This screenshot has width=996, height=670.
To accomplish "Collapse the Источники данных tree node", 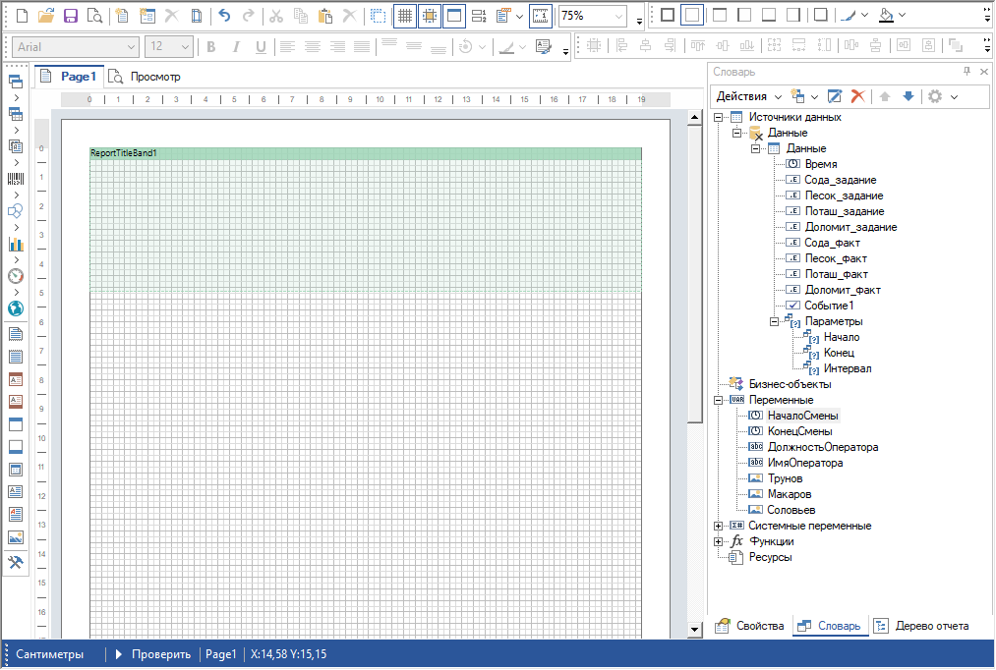I will coord(719,117).
